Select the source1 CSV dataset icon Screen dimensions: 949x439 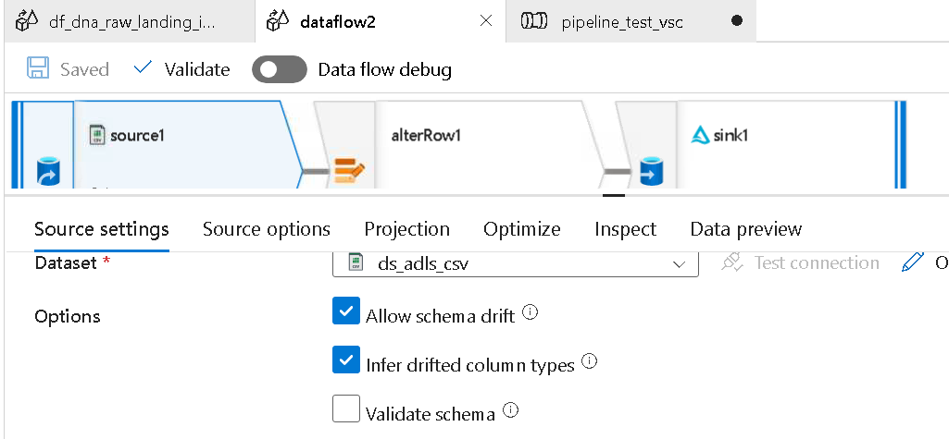pyautogui.click(x=97, y=134)
